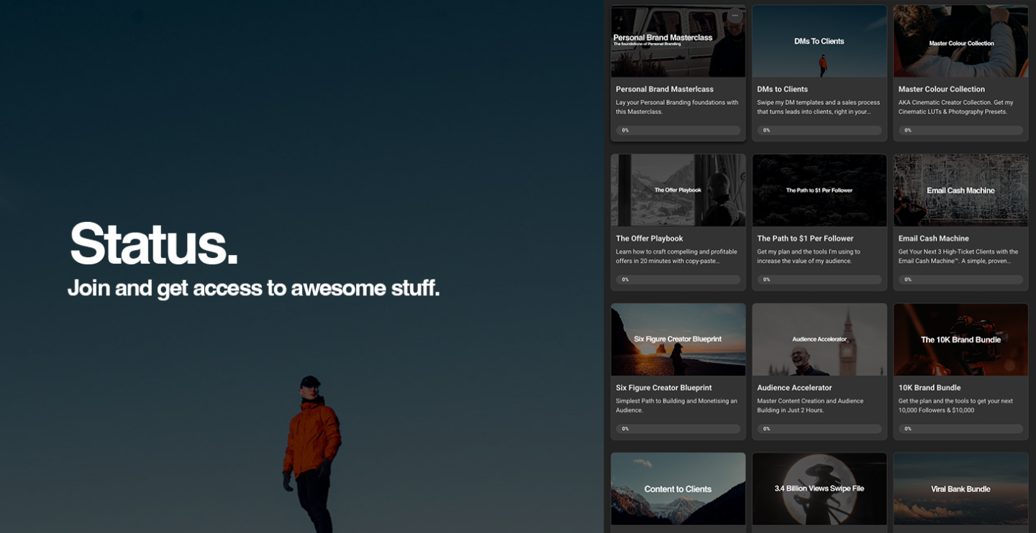Screen dimensions: 1036x533
Task: Click description 'Simplest Path to Building and Monetising'
Action: pos(676,406)
